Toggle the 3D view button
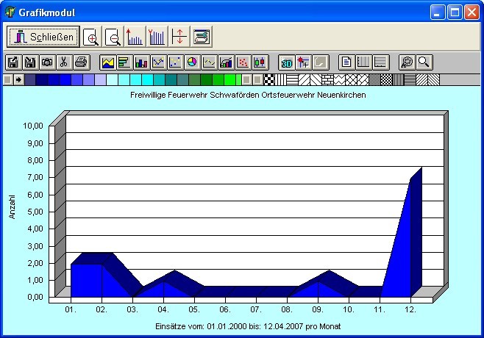 (x=286, y=62)
